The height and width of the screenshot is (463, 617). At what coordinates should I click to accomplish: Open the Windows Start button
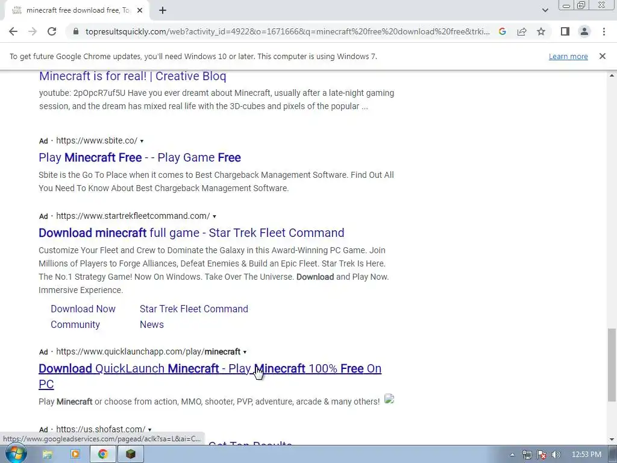tap(16, 454)
